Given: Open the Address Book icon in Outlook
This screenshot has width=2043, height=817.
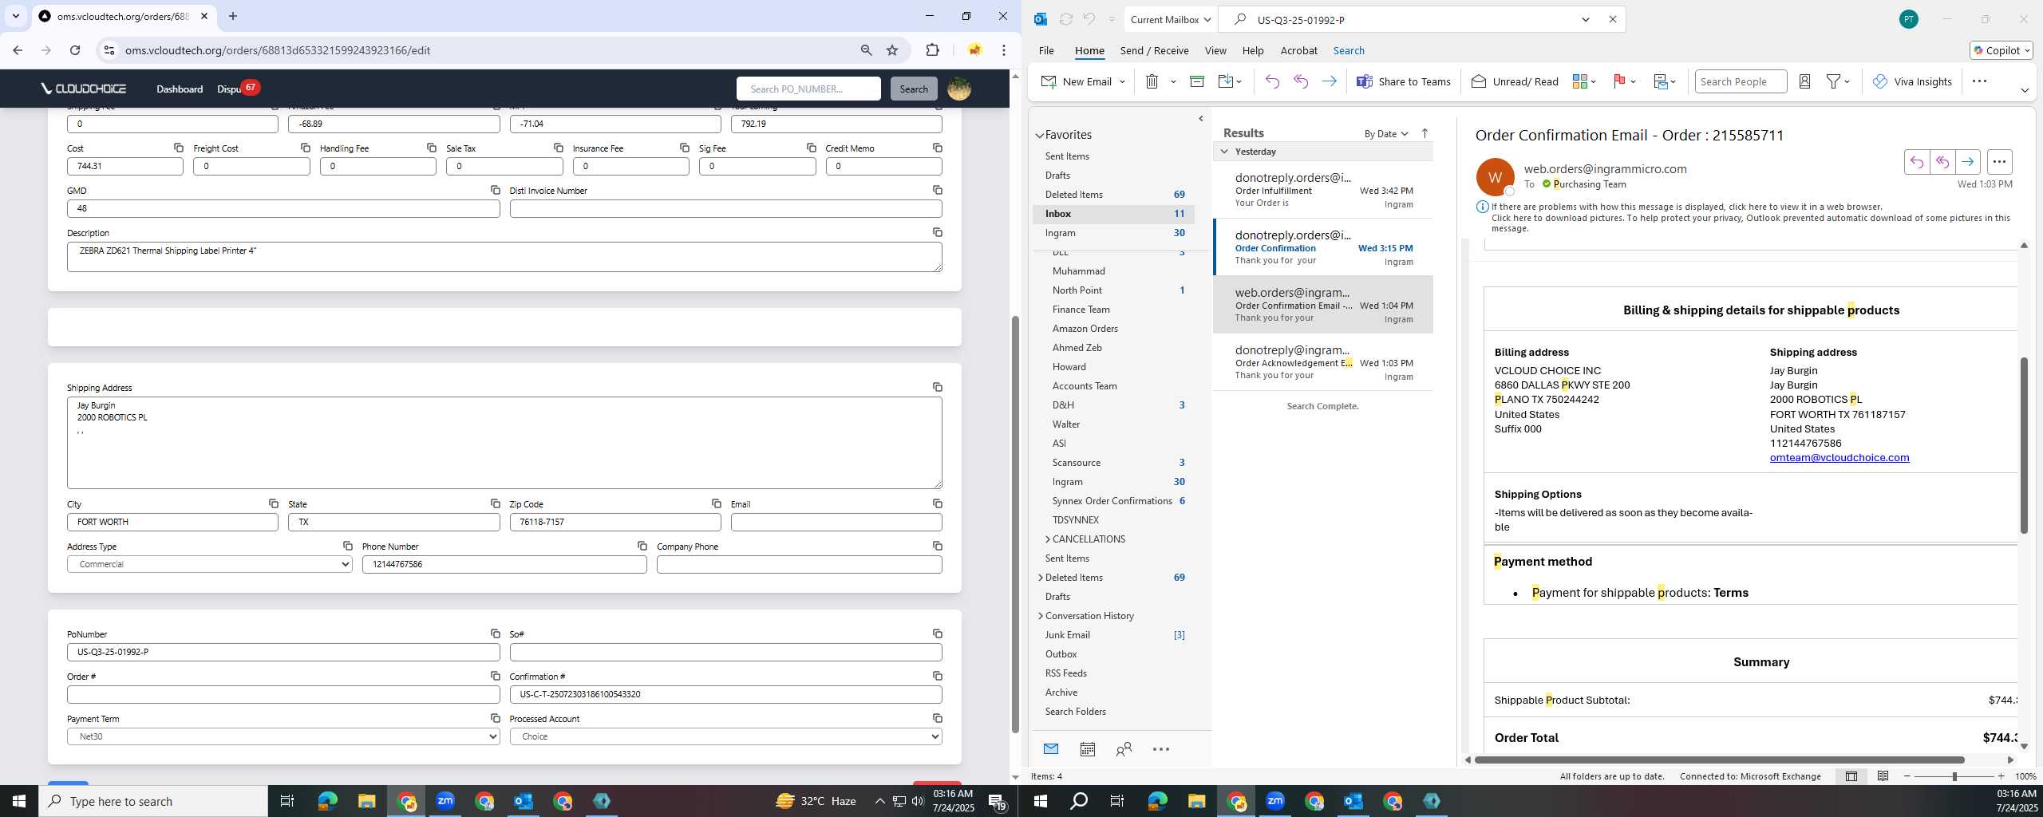Looking at the screenshot, I should pyautogui.click(x=1804, y=81).
